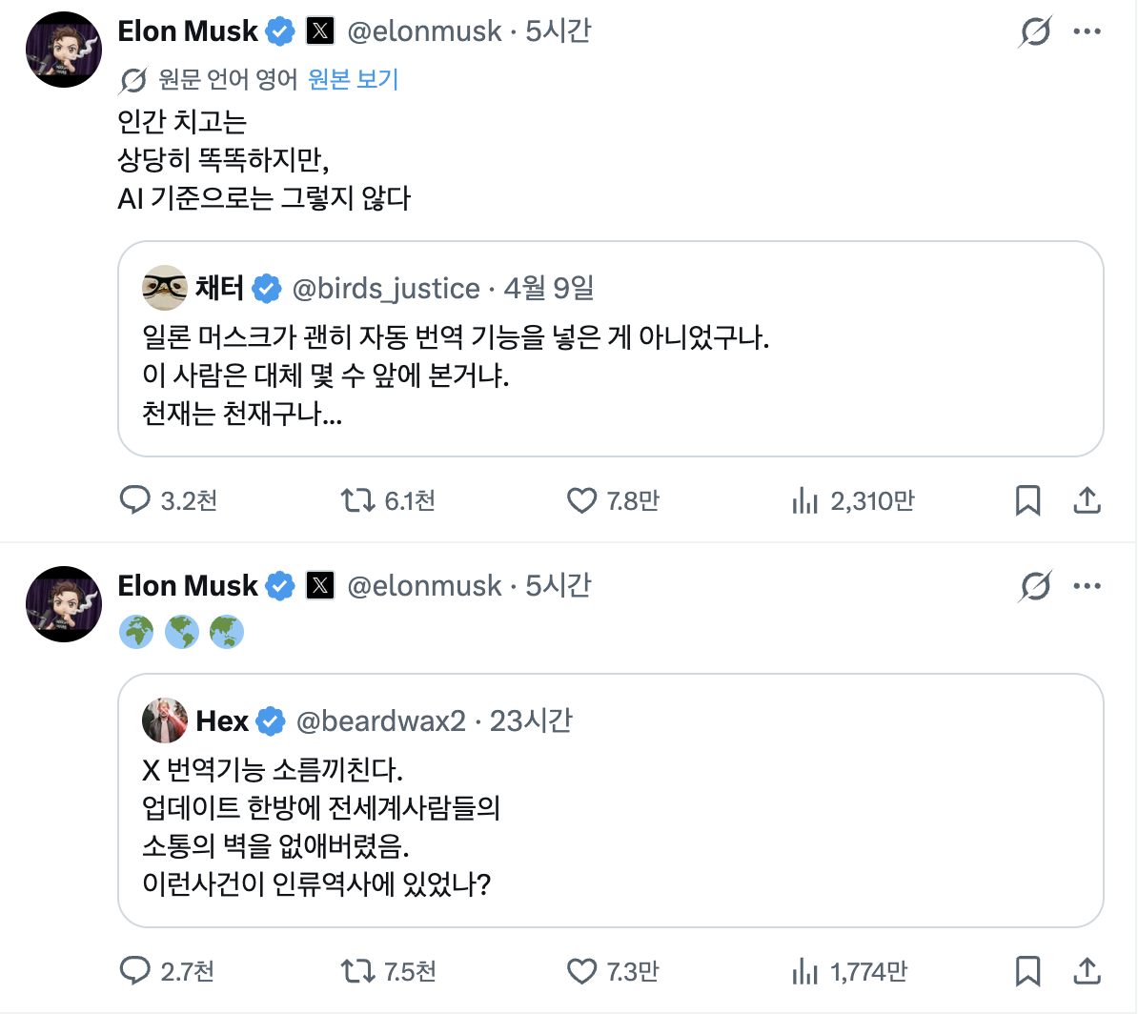Image resolution: width=1138 pixels, height=1014 pixels.
Task: Open Grok icon on the second post
Action: (x=1035, y=586)
